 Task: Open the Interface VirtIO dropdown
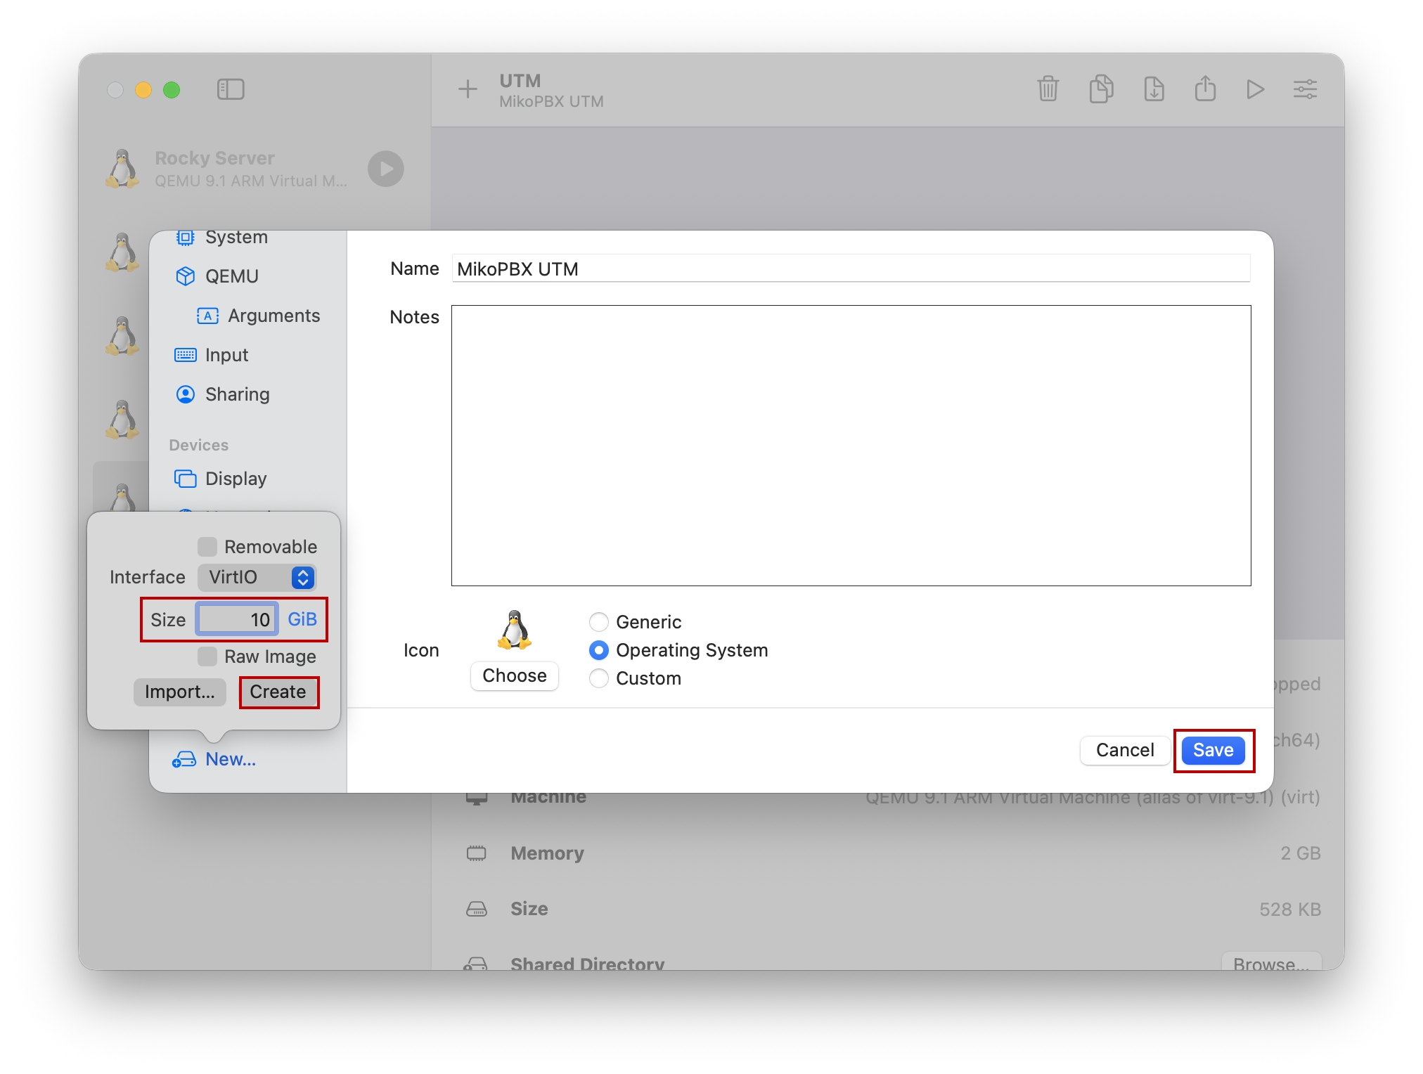(257, 578)
